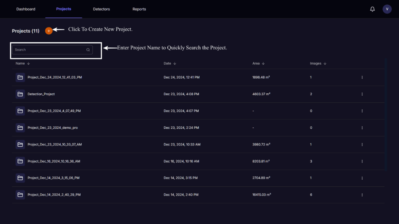Screen dimensions: 399x224
Task: Open three-dot menu for Project_Dec_14_2024_2_40_29_PM
Action: [x=362, y=195]
